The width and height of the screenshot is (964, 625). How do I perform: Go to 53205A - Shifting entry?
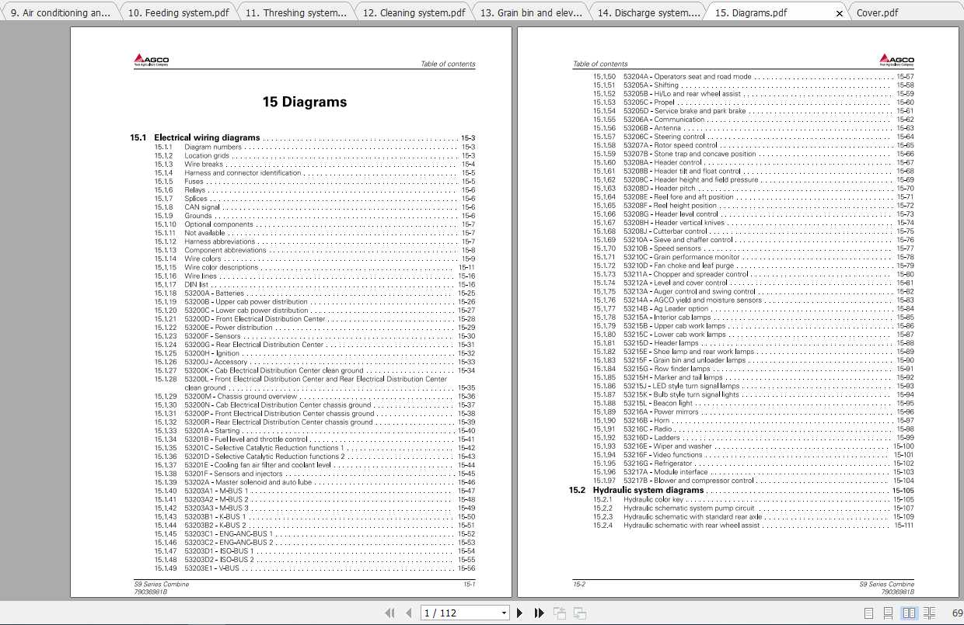click(651, 85)
